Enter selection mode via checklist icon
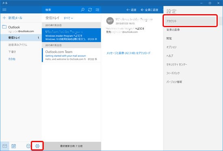Image resolution: width=223 pixels, height=151 pixels. pyautogui.click(x=97, y=10)
